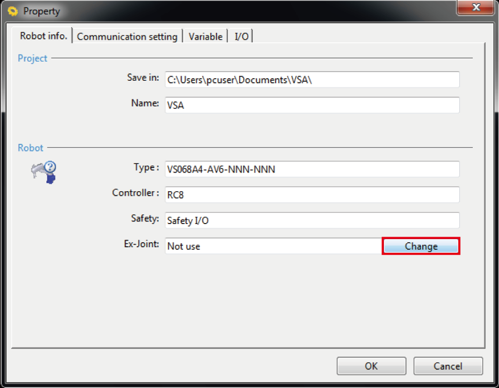Close the Property dialog window

pyautogui.click(x=475, y=8)
